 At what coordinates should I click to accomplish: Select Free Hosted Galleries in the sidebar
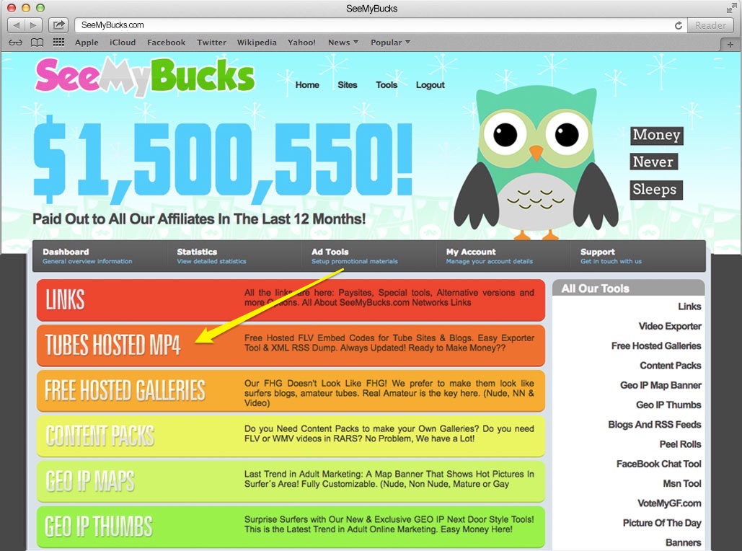coord(656,346)
